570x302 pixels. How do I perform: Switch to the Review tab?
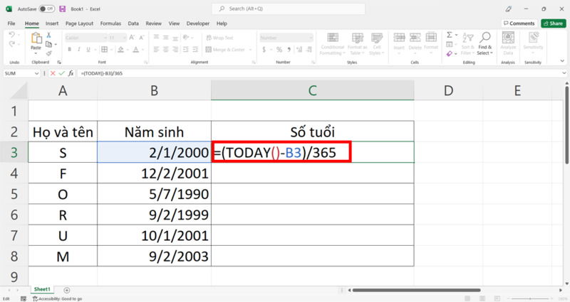click(x=153, y=23)
